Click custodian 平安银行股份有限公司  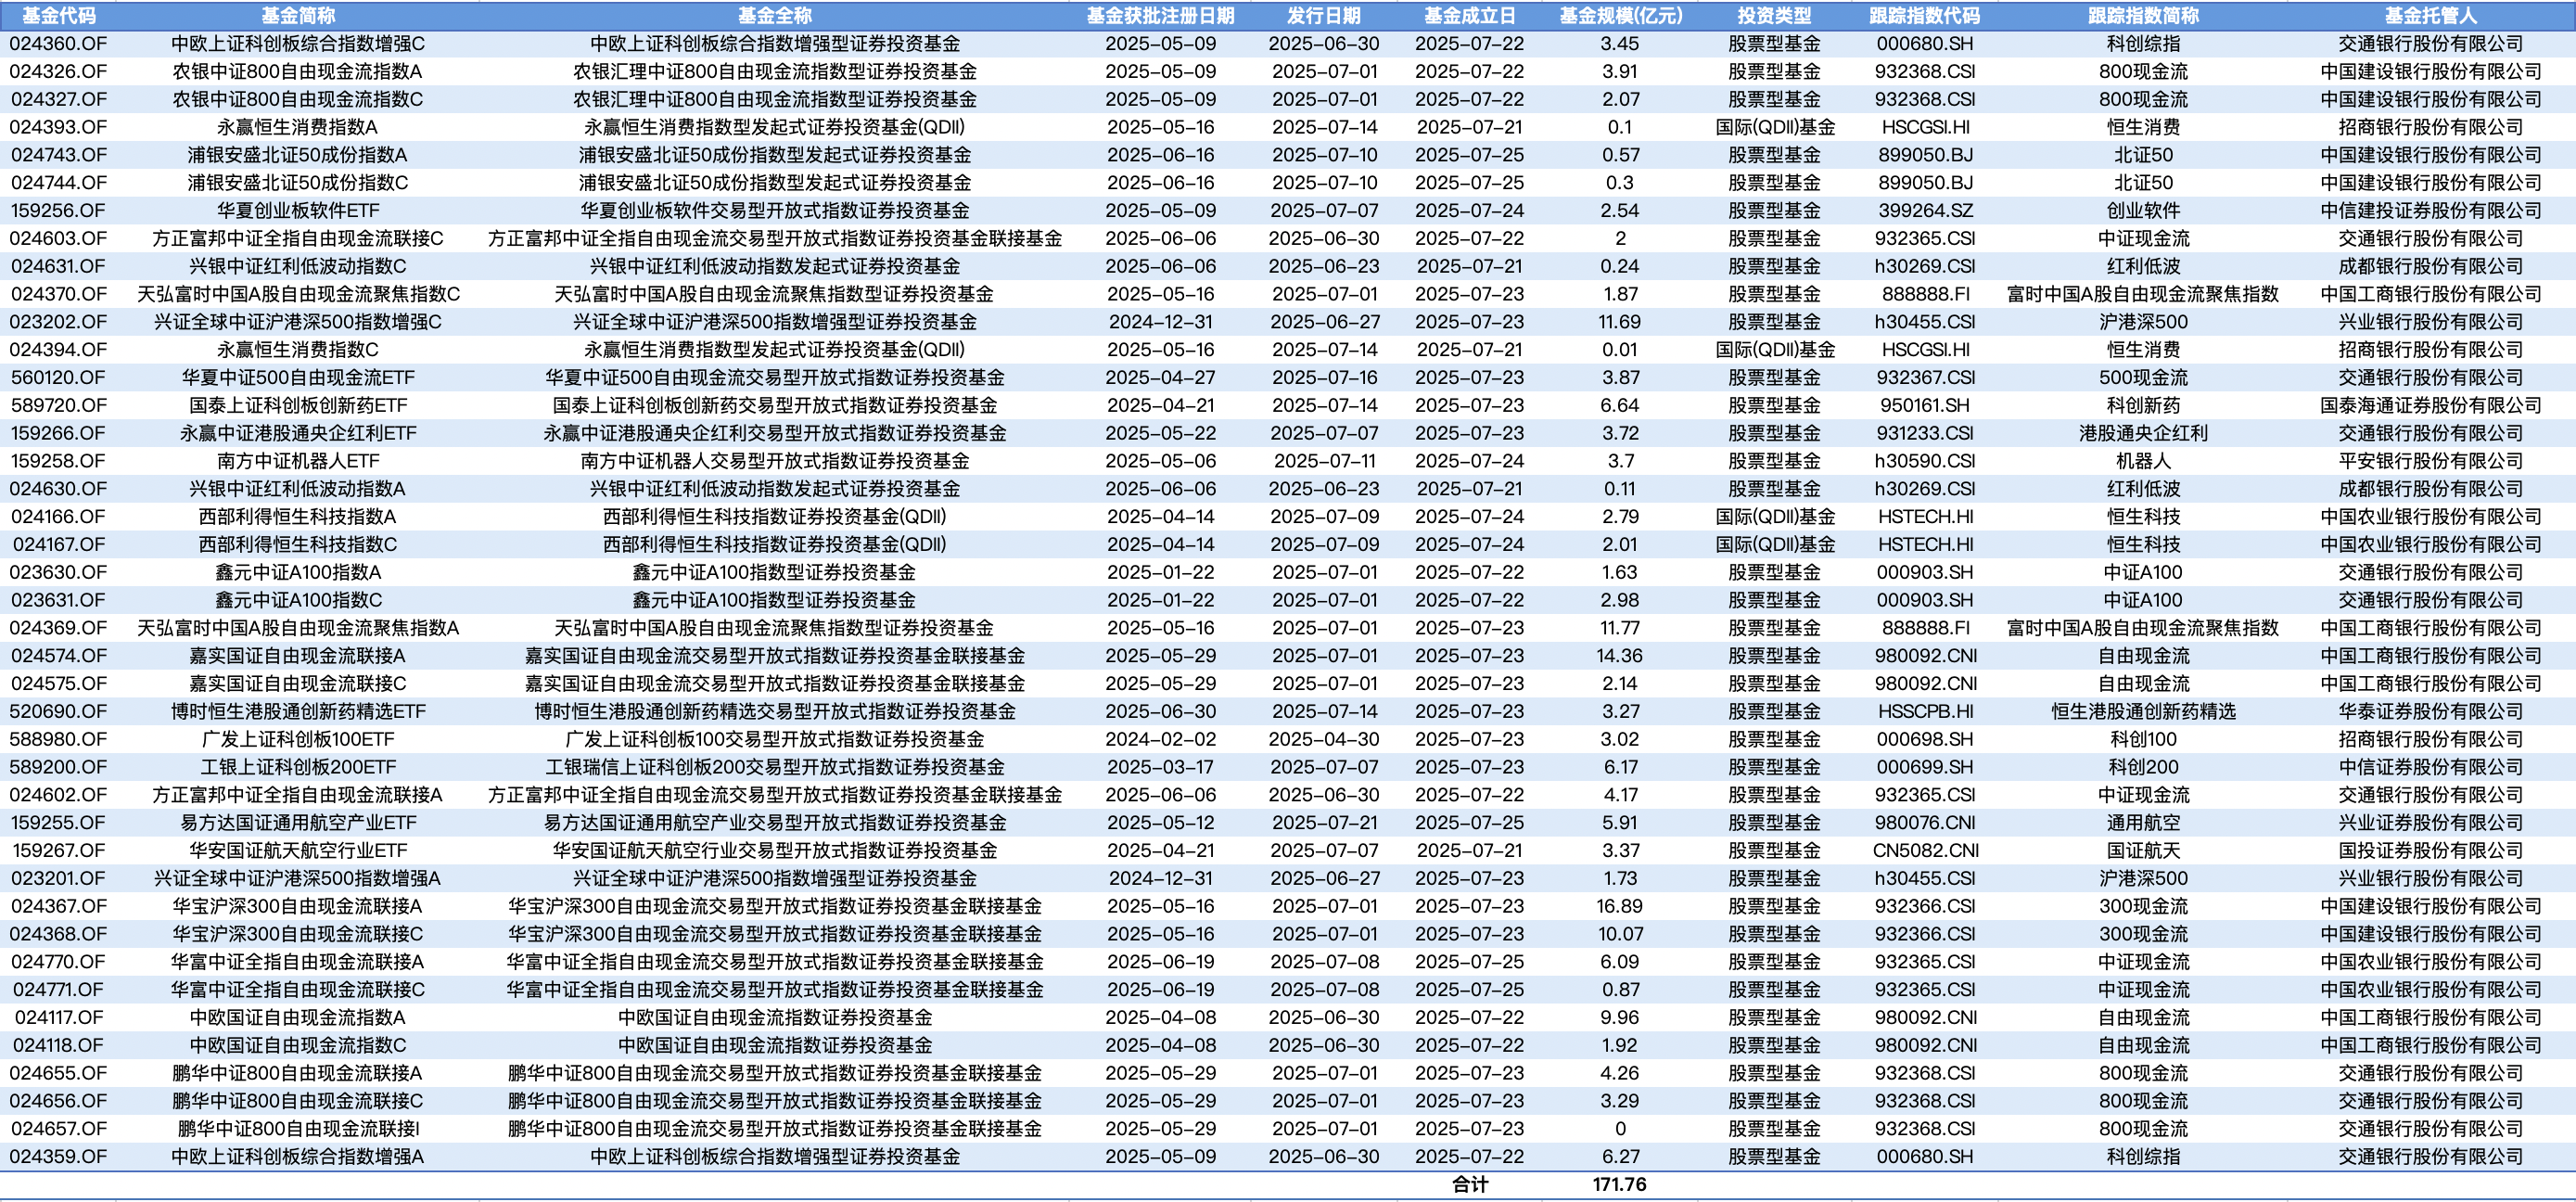(x=2431, y=461)
